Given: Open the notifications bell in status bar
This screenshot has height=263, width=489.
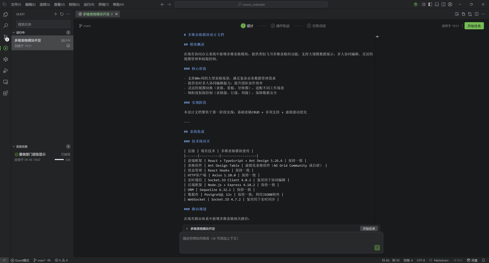Looking at the screenshot, I should (483, 260).
